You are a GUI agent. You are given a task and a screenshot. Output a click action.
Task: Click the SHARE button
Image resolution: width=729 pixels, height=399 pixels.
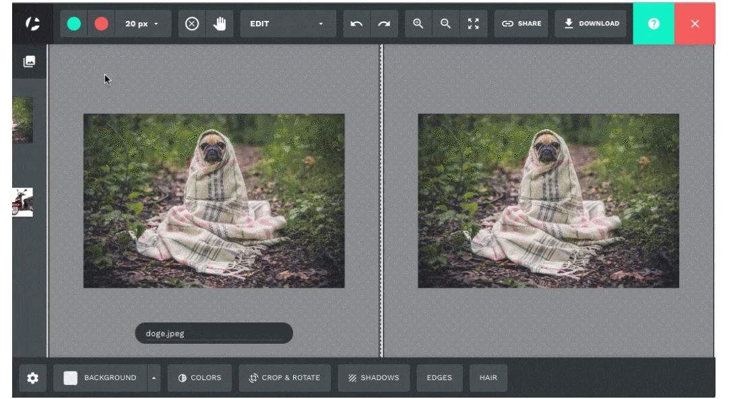[x=521, y=24]
